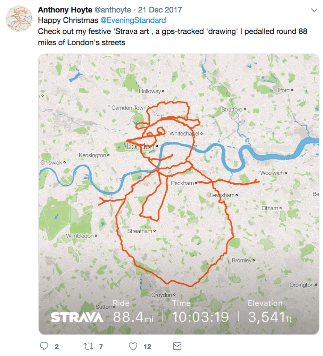Click the Whitechapel label on map
This screenshot has height=356, width=323.
click(x=184, y=133)
